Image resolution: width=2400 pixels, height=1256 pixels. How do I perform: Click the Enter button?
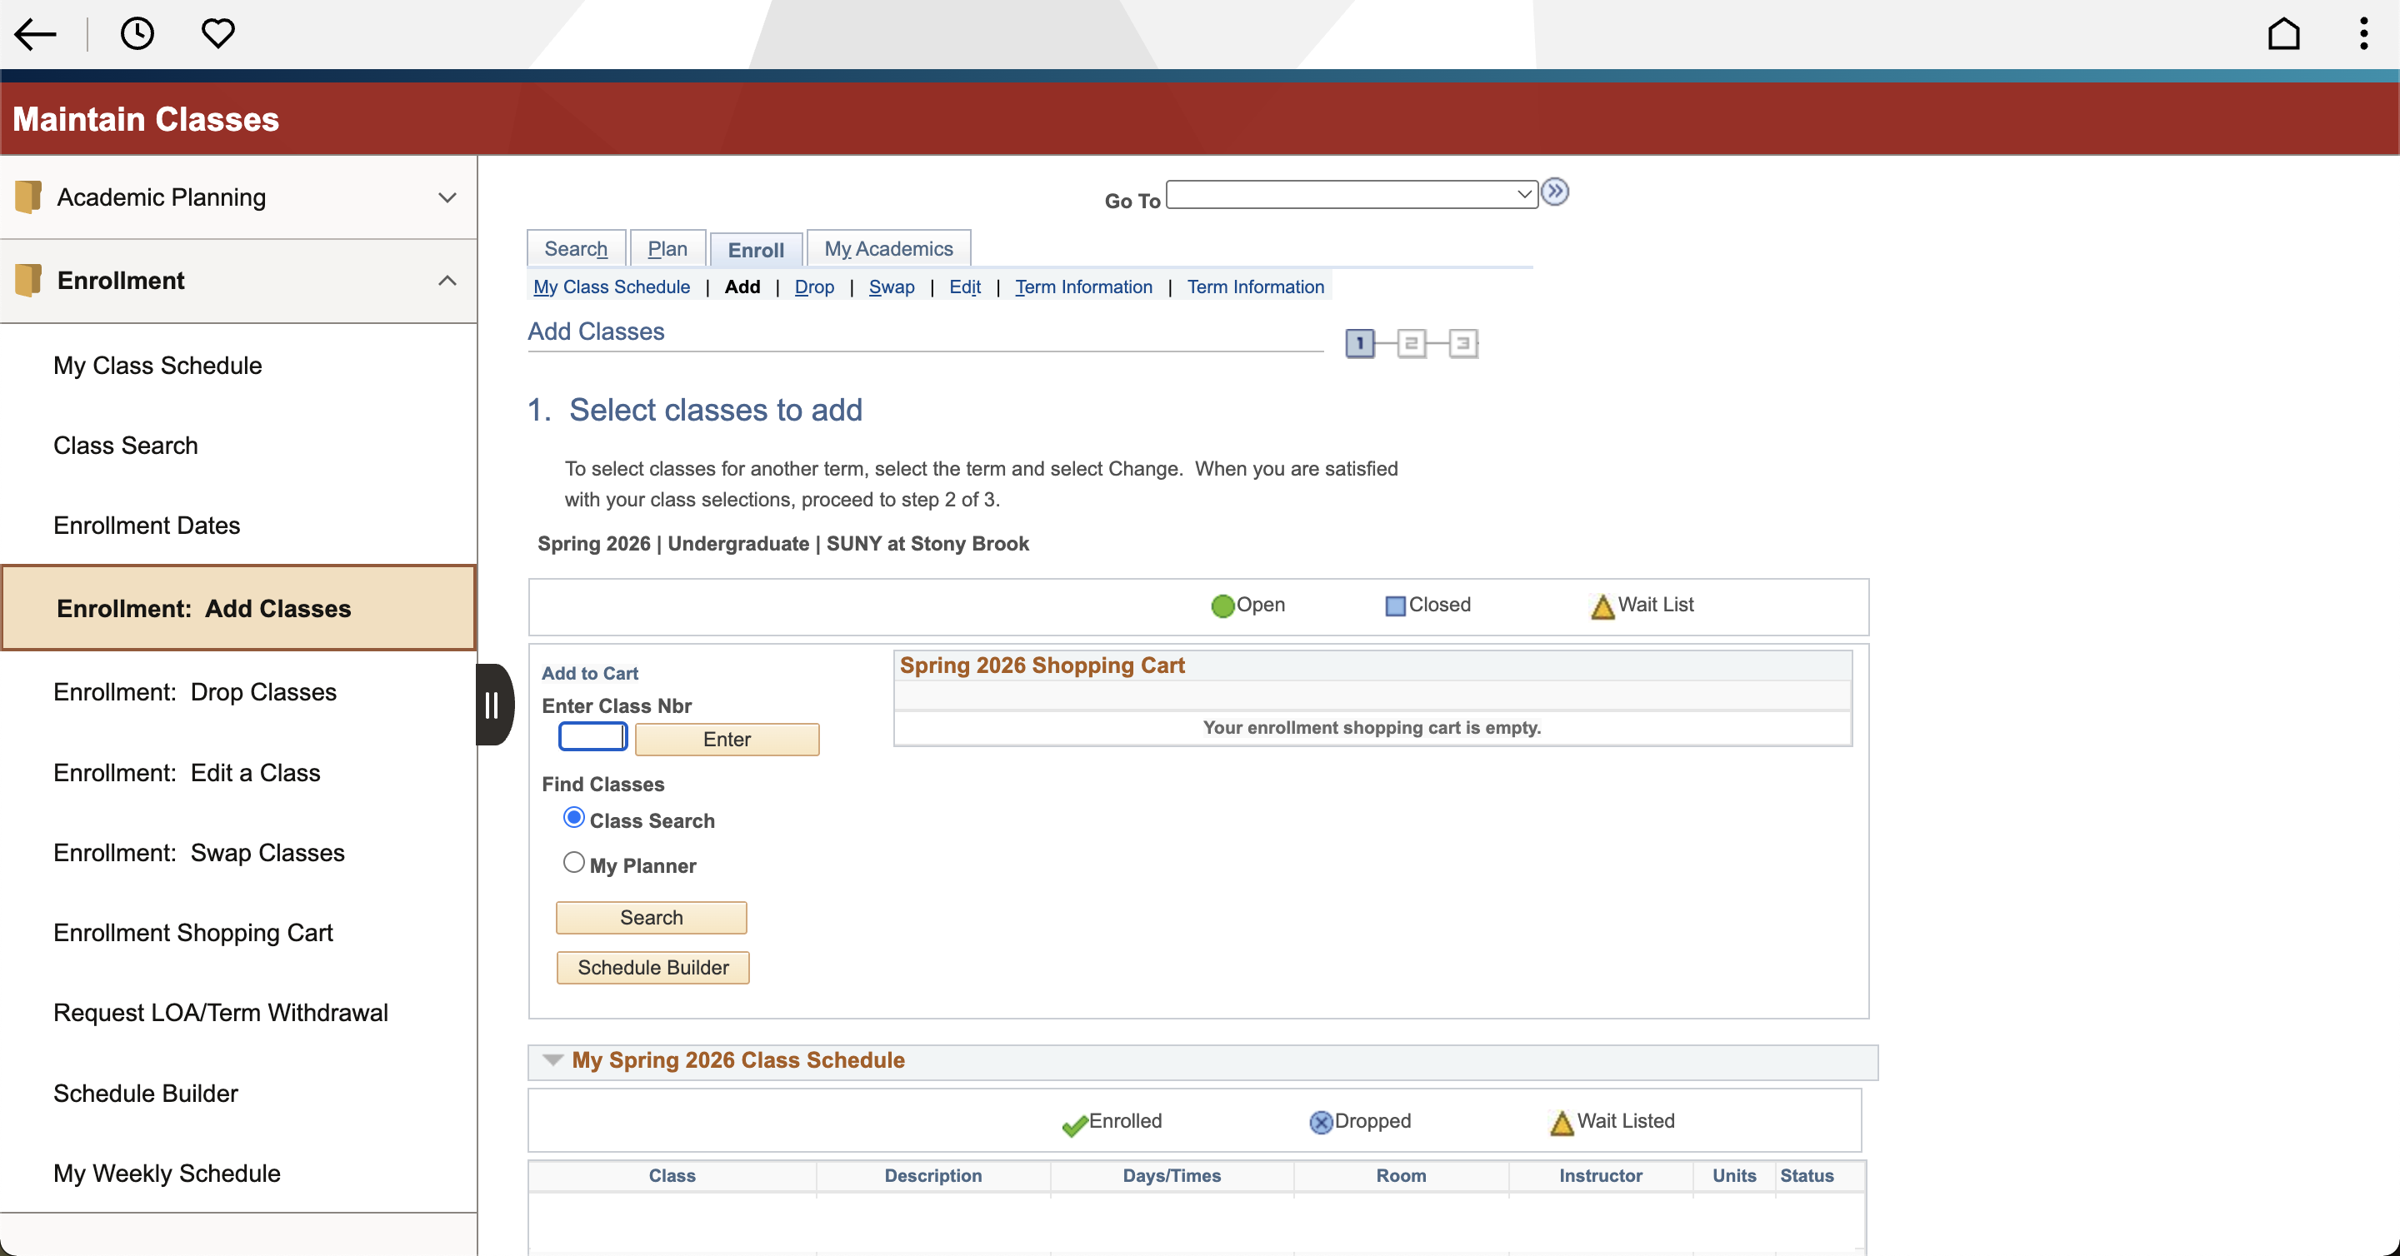[x=727, y=740]
